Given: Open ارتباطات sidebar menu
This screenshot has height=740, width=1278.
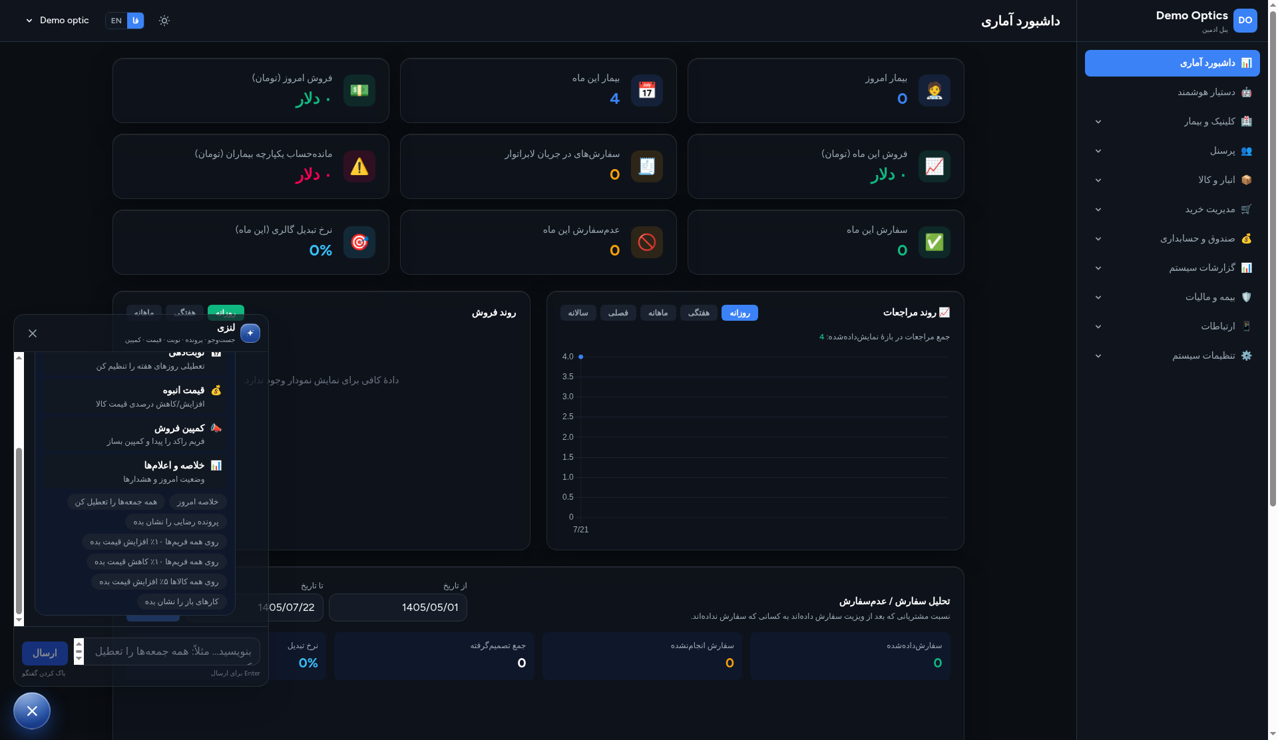Looking at the screenshot, I should point(1172,327).
